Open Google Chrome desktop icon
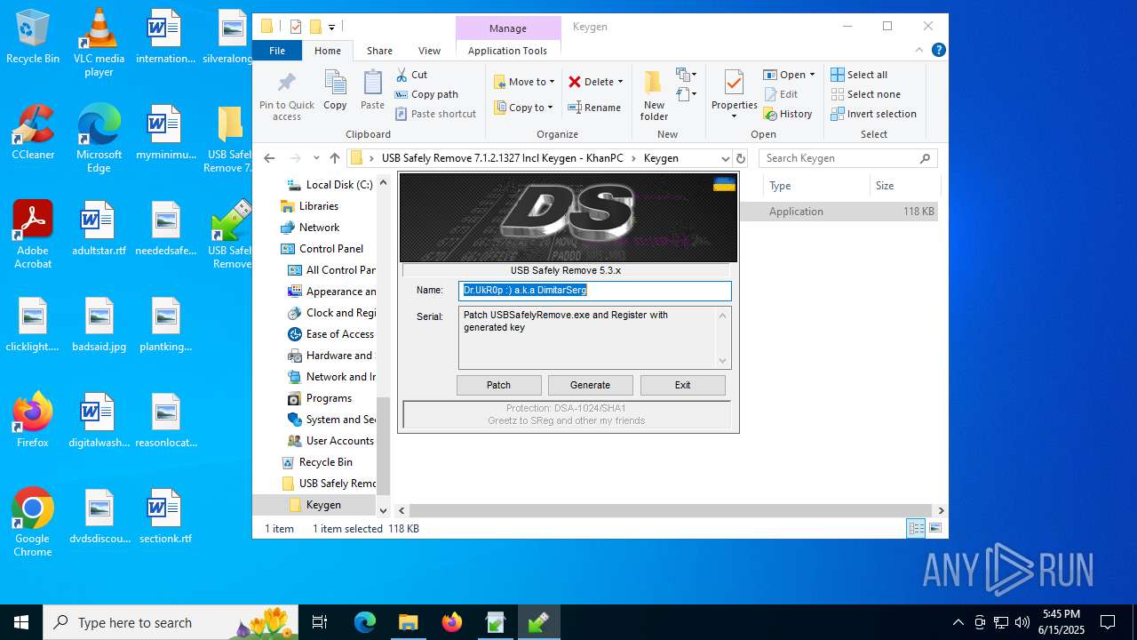 (x=33, y=523)
